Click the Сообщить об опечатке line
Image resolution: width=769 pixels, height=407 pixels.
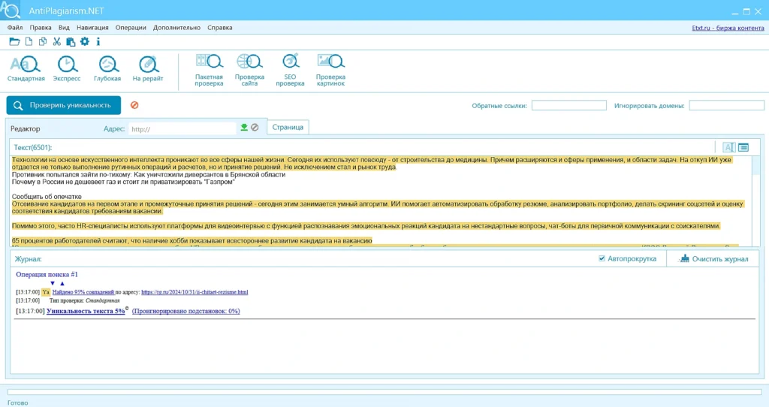click(47, 196)
